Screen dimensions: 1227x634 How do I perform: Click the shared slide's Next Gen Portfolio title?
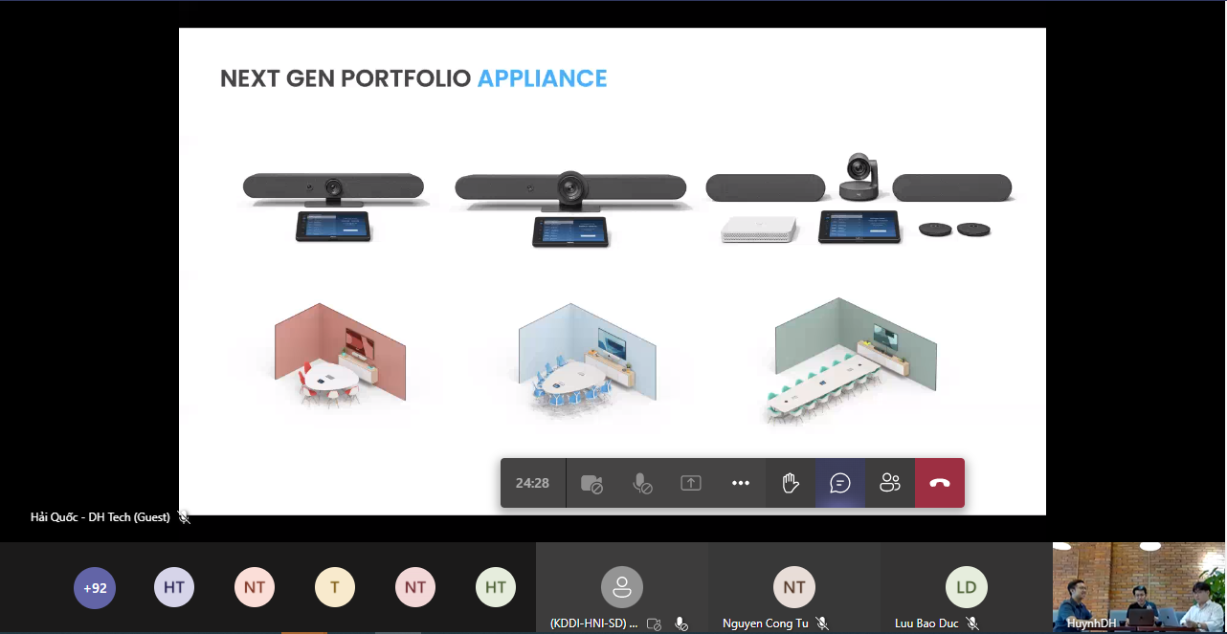413,78
